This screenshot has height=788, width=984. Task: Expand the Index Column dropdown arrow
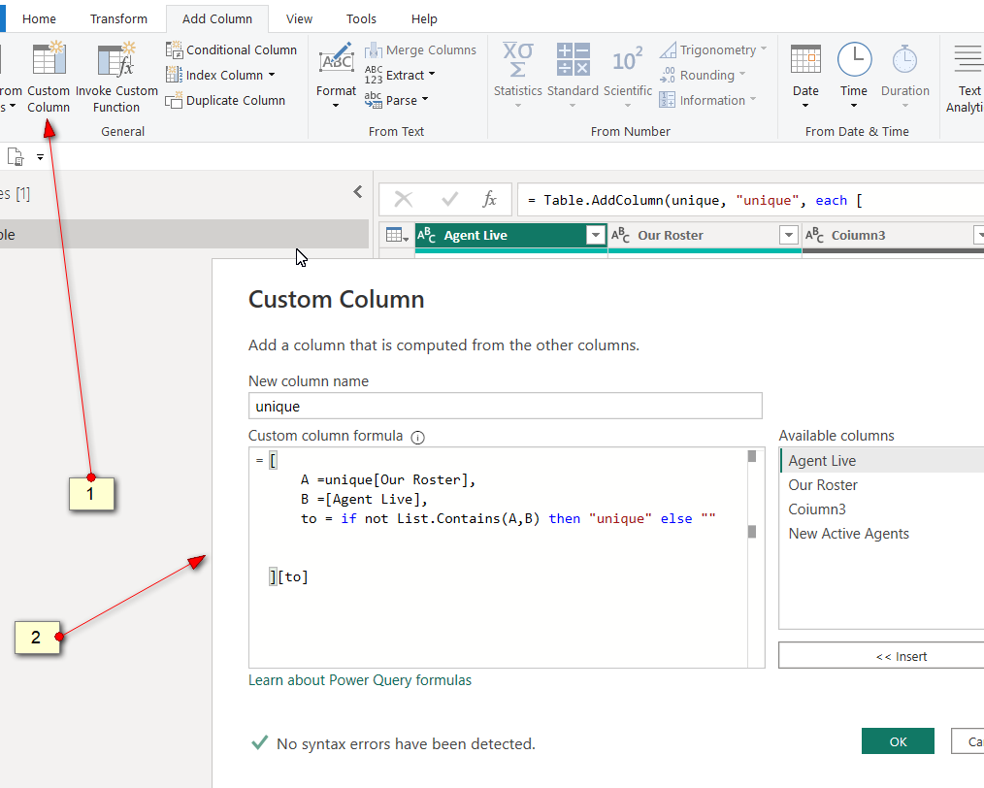272,75
